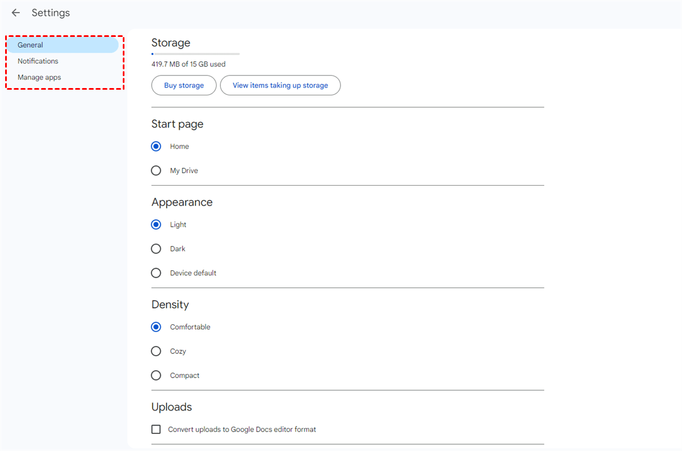This screenshot has height=451, width=682.
Task: Click the Uploads section heading
Action: click(x=172, y=407)
